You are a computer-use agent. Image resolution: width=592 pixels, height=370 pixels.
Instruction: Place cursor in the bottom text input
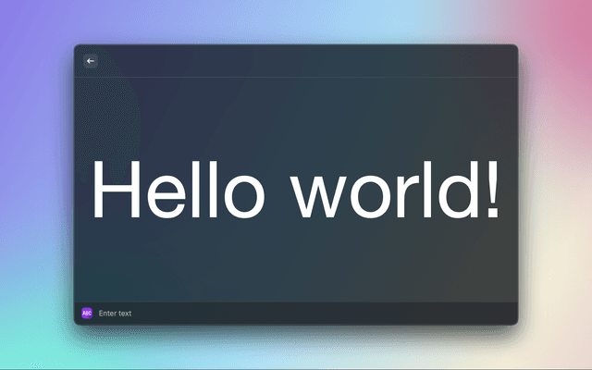277,314
